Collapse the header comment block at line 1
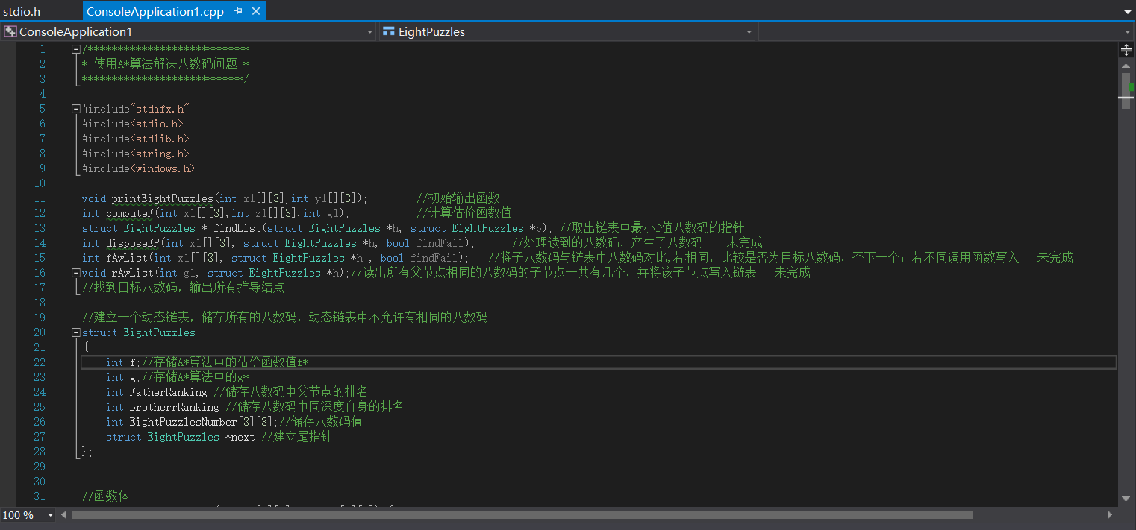Screen dimensions: 1136x530 coord(76,49)
